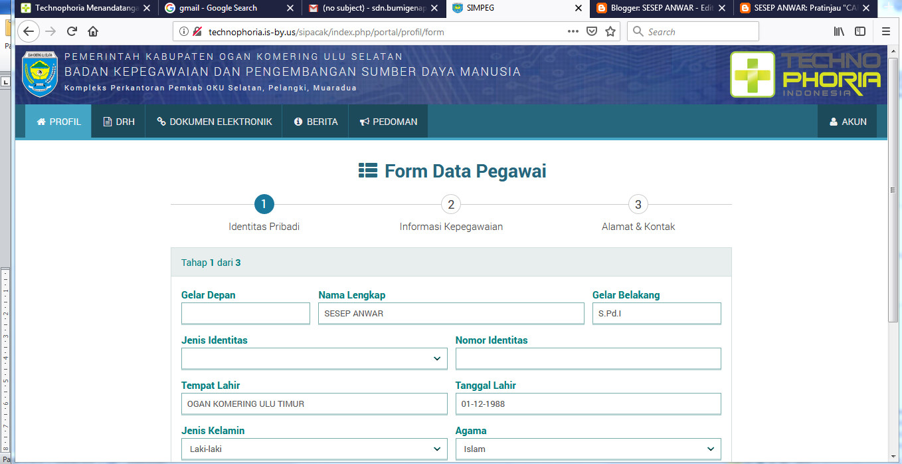
Task: Click the BERITA info icon
Action: click(298, 121)
